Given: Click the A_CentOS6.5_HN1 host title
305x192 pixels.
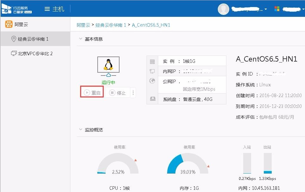Looking at the screenshot, I should 267,59.
